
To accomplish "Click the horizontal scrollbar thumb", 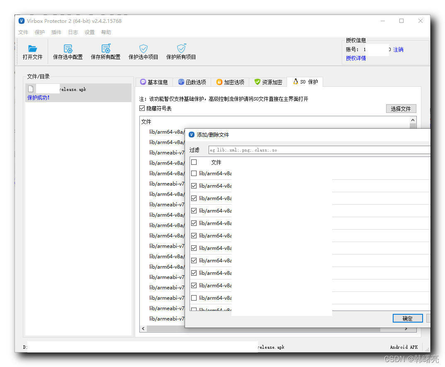I will [263, 329].
